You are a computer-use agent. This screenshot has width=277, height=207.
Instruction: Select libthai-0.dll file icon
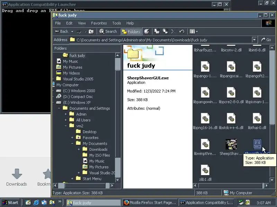[257, 118]
